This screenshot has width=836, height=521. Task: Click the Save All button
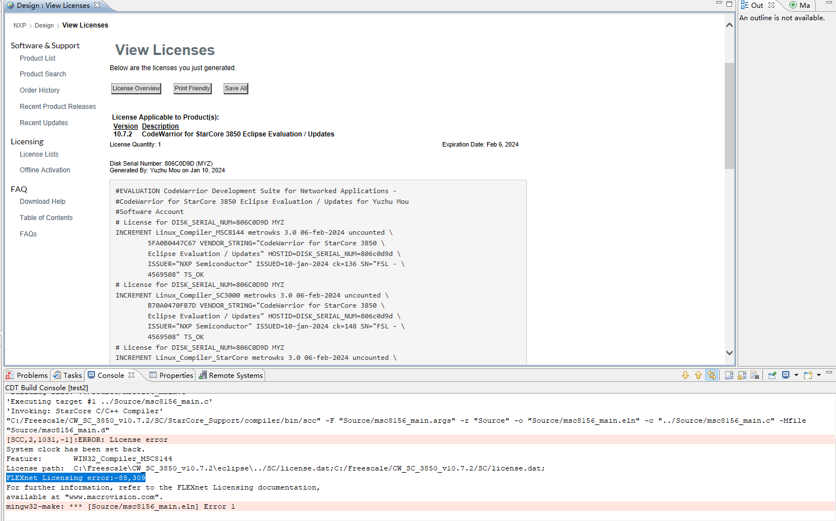tap(235, 88)
